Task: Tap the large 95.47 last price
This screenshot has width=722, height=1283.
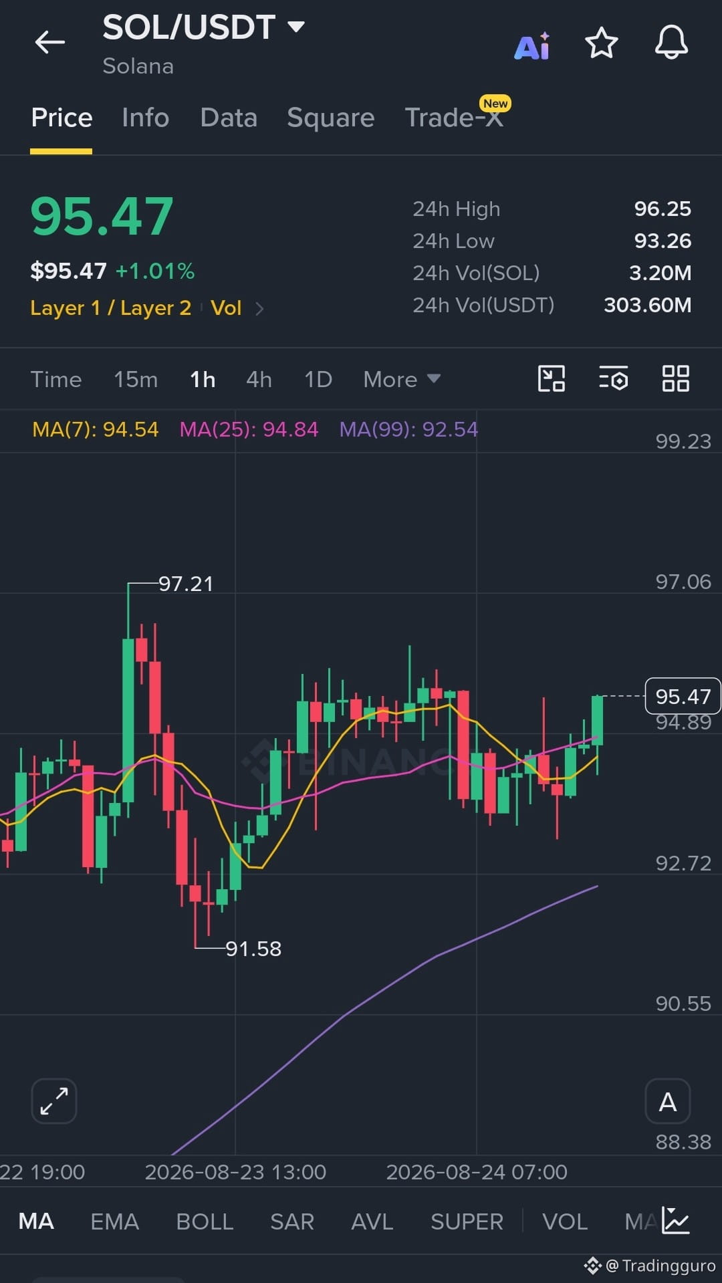Action: [x=102, y=217]
